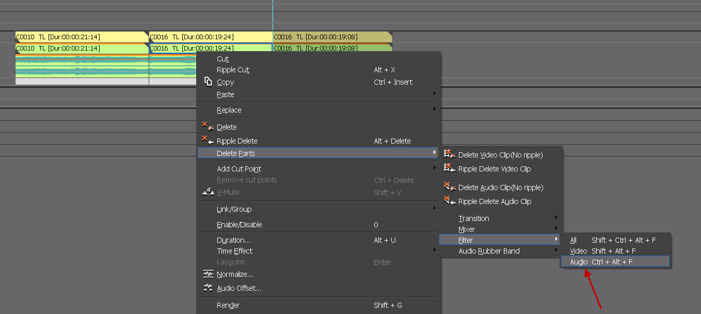Screen dimensions: 701x314
Task: Expand the Transition submenu
Action: click(x=474, y=218)
